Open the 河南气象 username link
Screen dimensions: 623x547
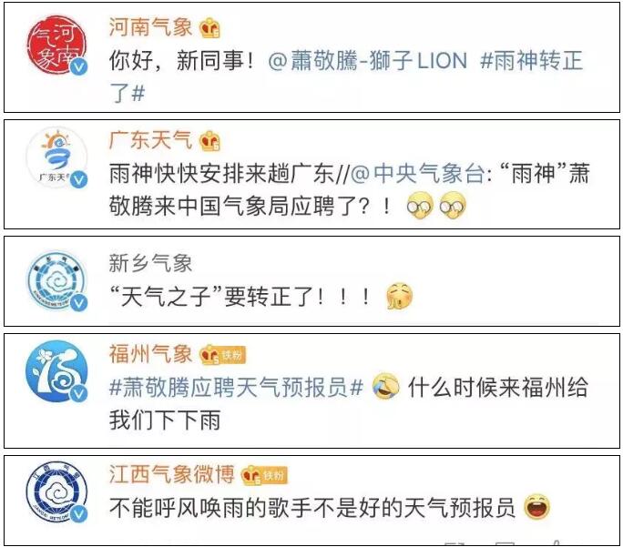pos(151,27)
